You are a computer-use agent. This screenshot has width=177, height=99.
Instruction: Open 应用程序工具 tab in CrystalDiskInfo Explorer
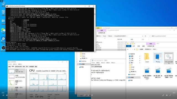click(x=101, y=33)
